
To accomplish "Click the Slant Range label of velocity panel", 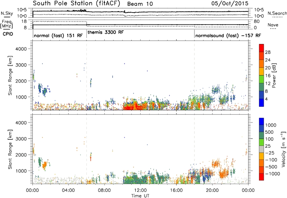I will tap(10, 149).
